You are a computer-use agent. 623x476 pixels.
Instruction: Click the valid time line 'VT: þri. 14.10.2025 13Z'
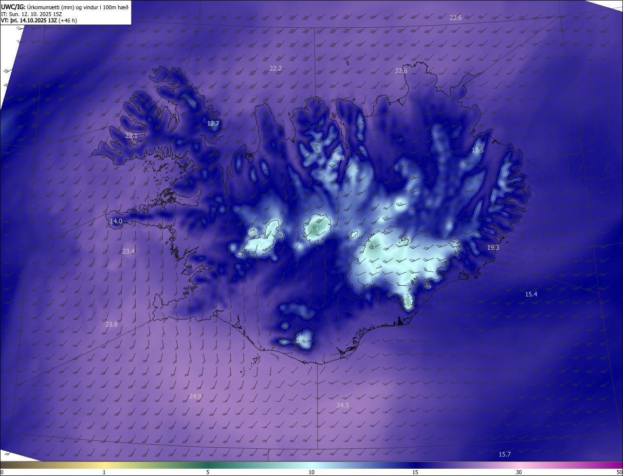tap(29, 20)
